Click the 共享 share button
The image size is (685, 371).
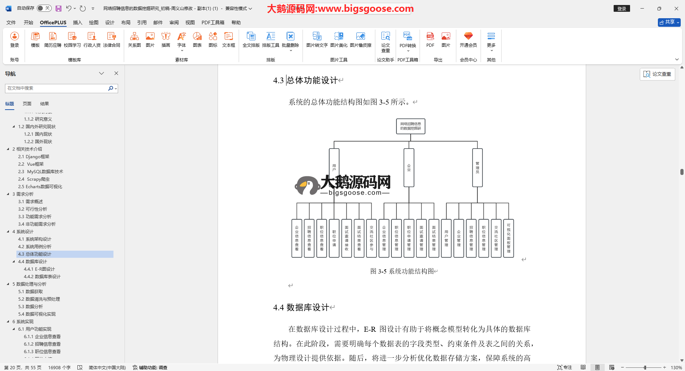pos(669,22)
